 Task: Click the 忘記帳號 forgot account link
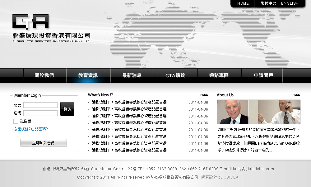(22, 129)
